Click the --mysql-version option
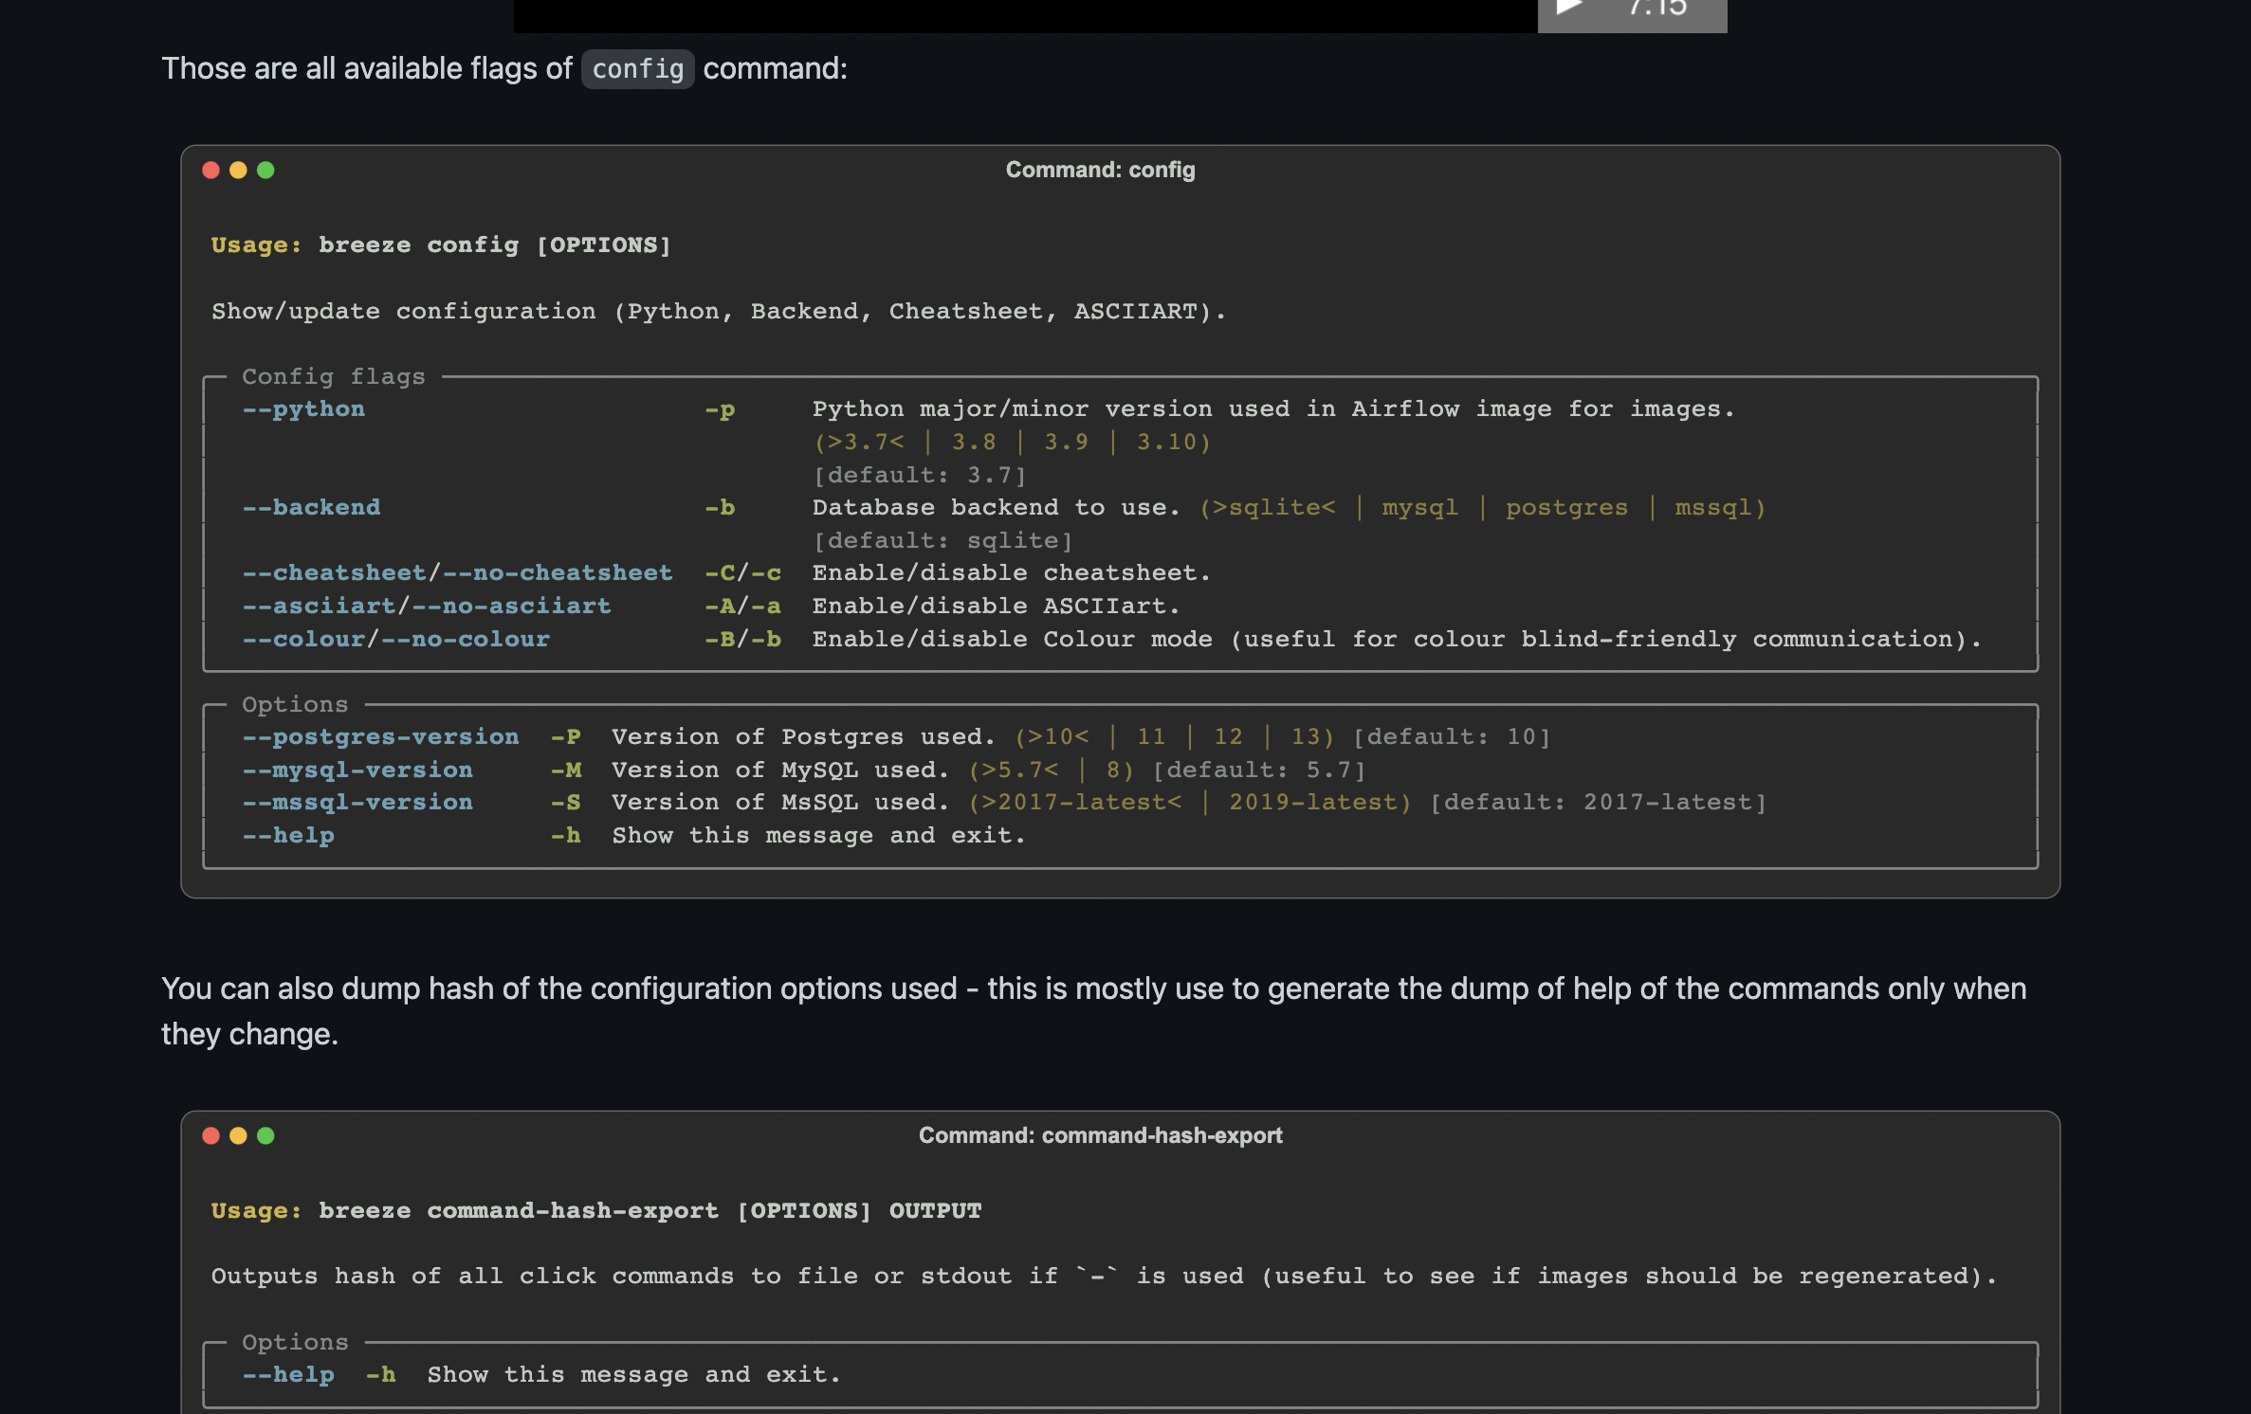Image resolution: width=2251 pixels, height=1414 pixels. point(357,770)
